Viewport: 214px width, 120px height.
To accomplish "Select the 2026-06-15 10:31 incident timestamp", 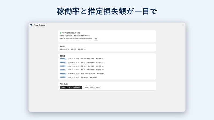I will [x=73, y=66].
